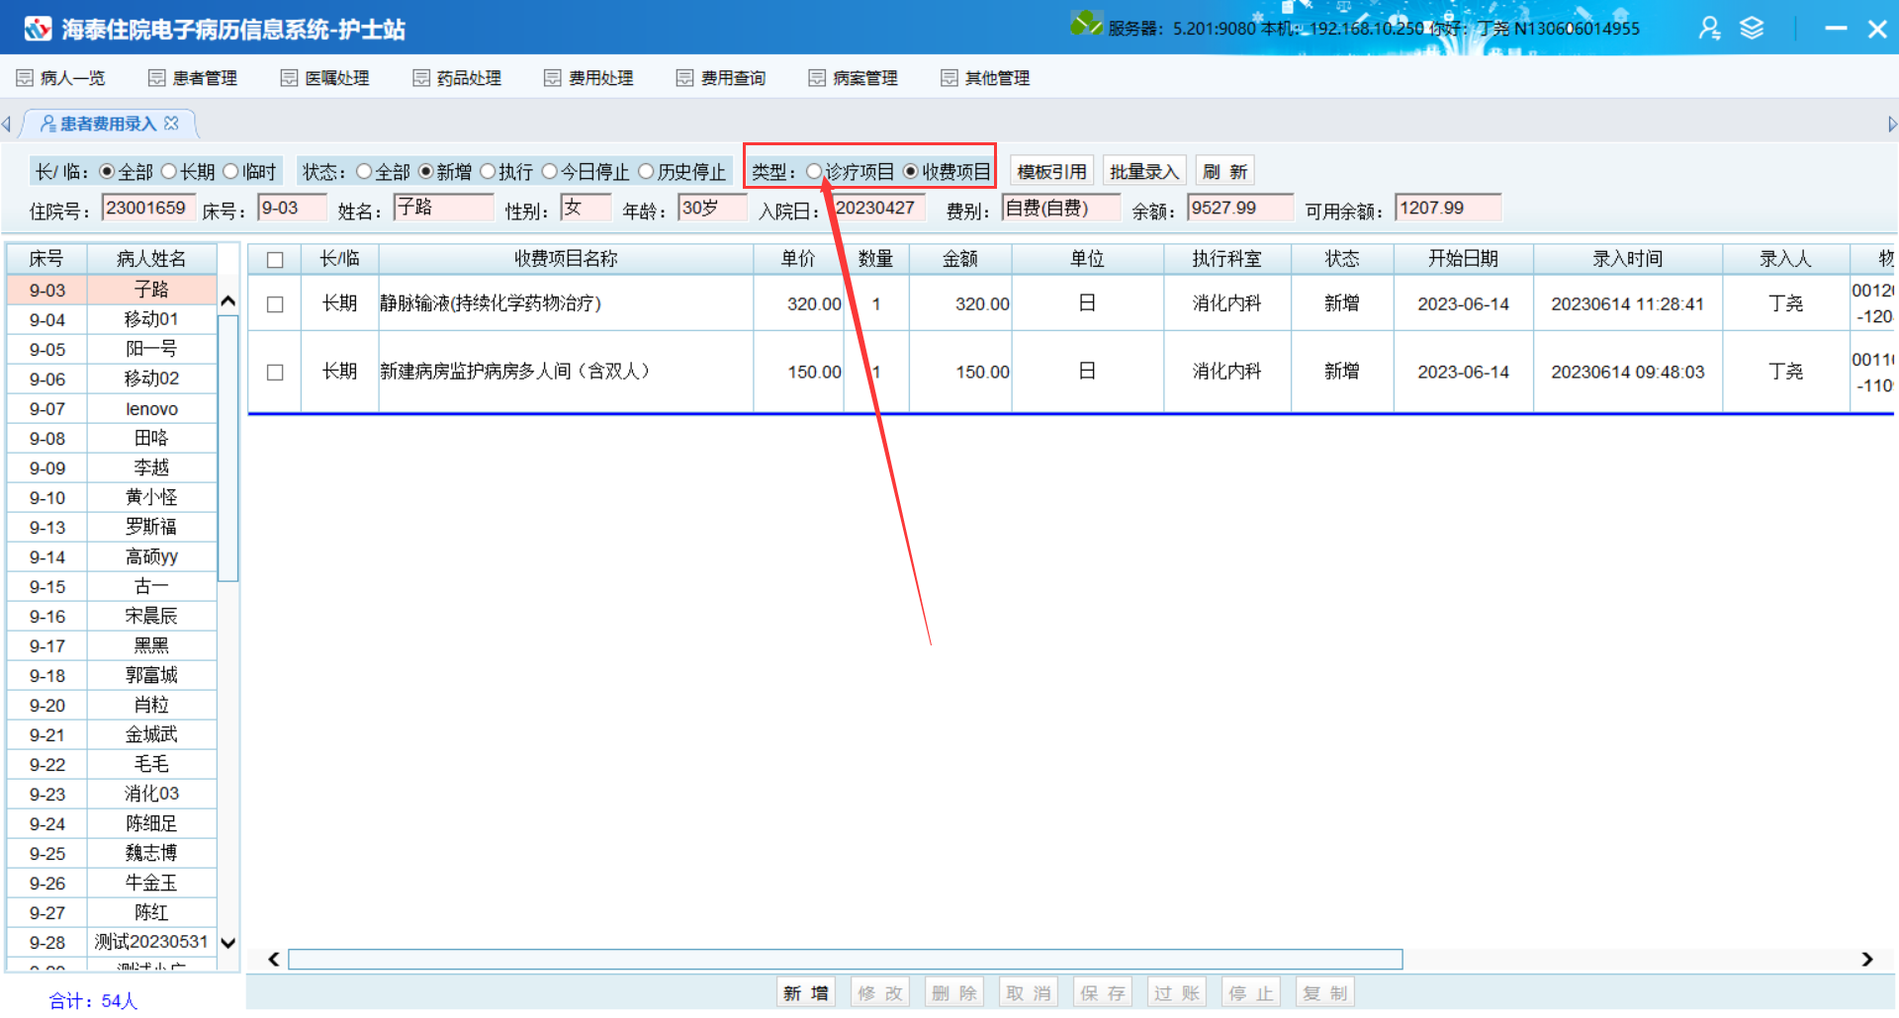This screenshot has width=1899, height=1018.
Task: Select the 长期 radio option
Action: coord(169,172)
